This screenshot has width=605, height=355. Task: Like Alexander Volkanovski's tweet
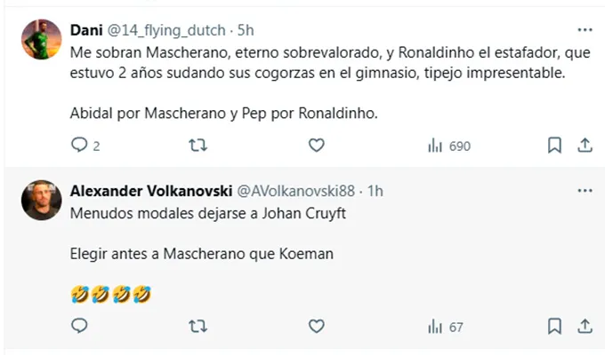(316, 327)
